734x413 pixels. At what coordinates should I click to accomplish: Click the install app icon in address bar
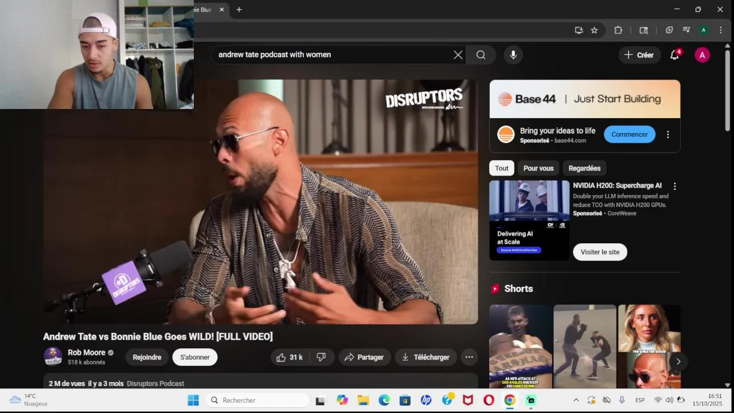579,30
